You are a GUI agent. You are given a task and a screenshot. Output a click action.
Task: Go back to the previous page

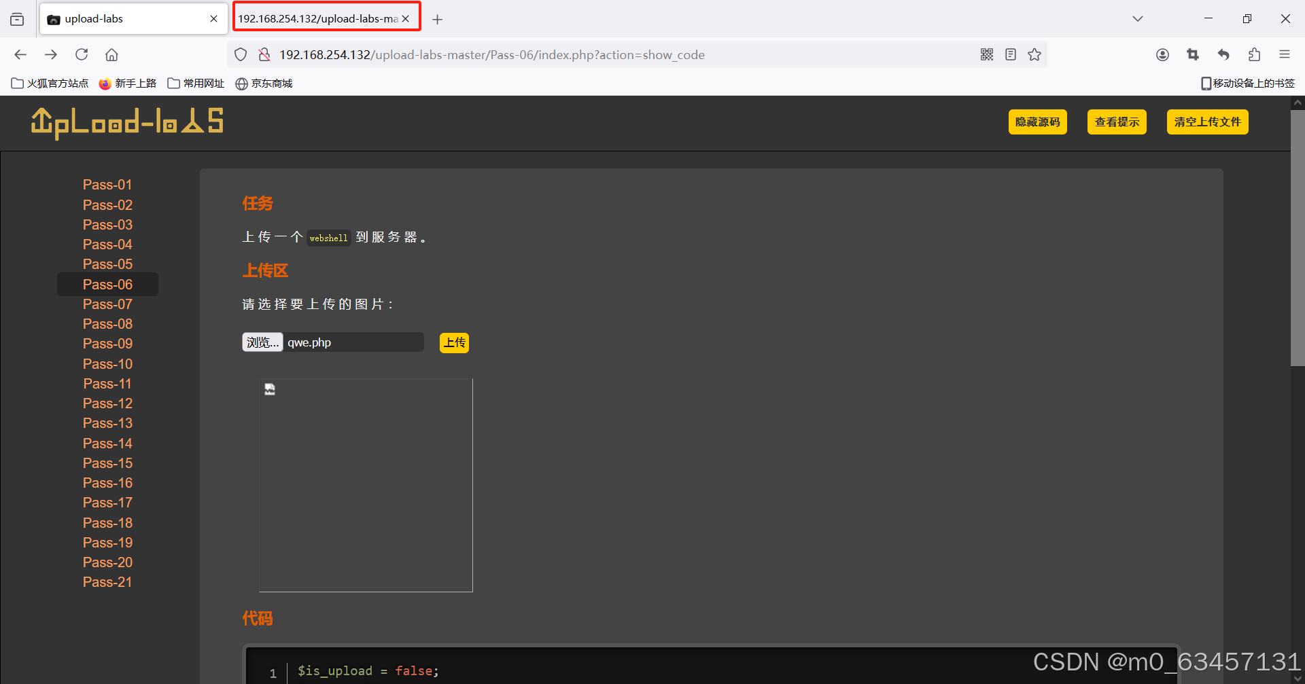(20, 55)
